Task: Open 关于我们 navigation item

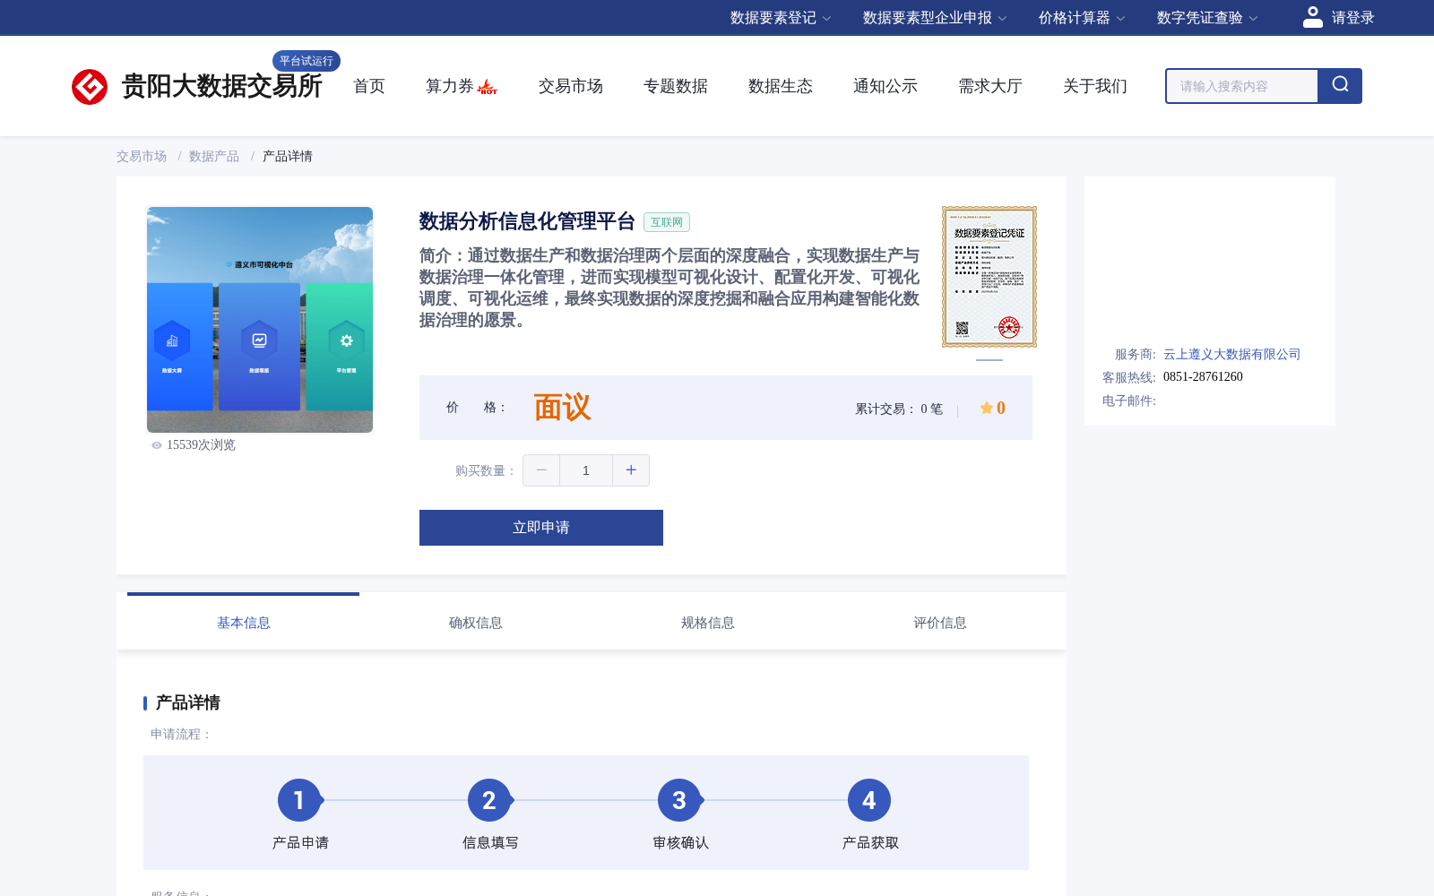Action: point(1095,86)
